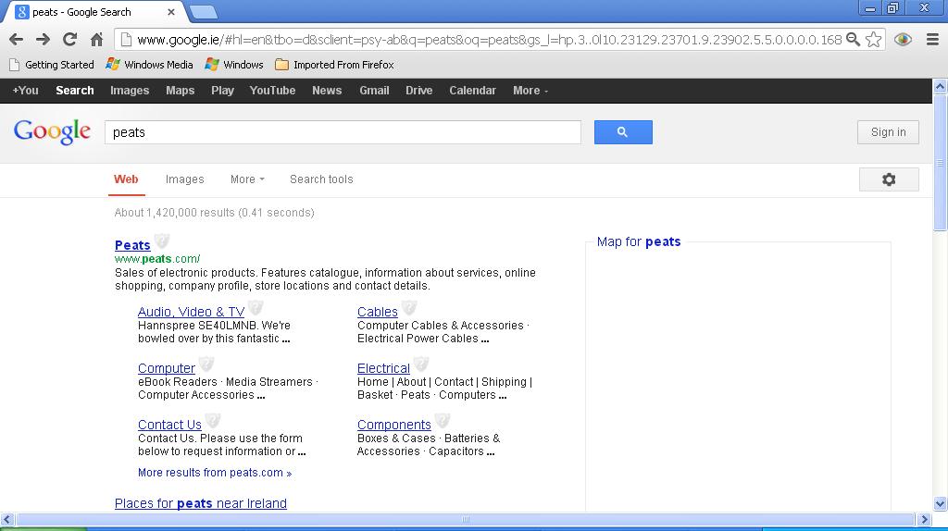948x531 pixels.
Task: Open Getting Started bookmark
Action: pos(52,65)
